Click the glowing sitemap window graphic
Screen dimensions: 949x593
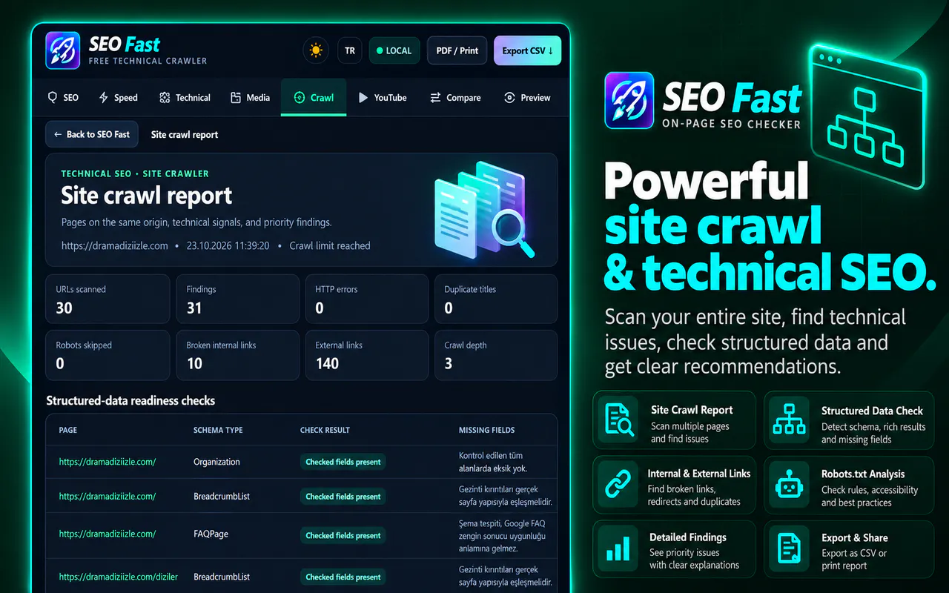click(866, 118)
